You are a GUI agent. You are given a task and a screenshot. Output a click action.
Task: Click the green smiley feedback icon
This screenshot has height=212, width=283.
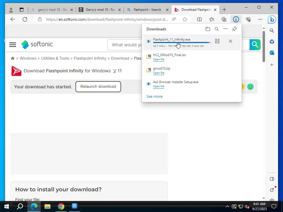250,87
